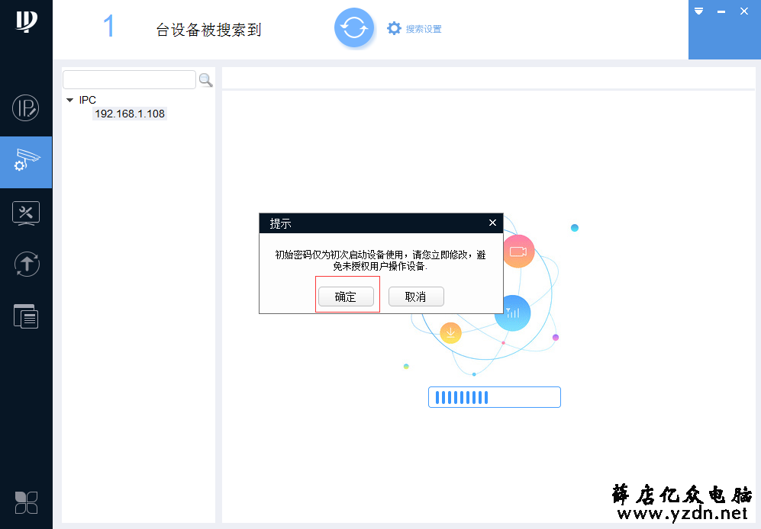Collapse the IPC tree node
This screenshot has width=761, height=529.
pyautogui.click(x=70, y=100)
